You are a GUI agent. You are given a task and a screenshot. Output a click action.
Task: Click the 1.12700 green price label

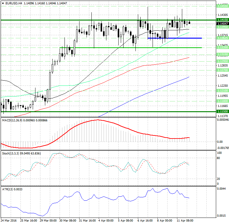point(223,70)
